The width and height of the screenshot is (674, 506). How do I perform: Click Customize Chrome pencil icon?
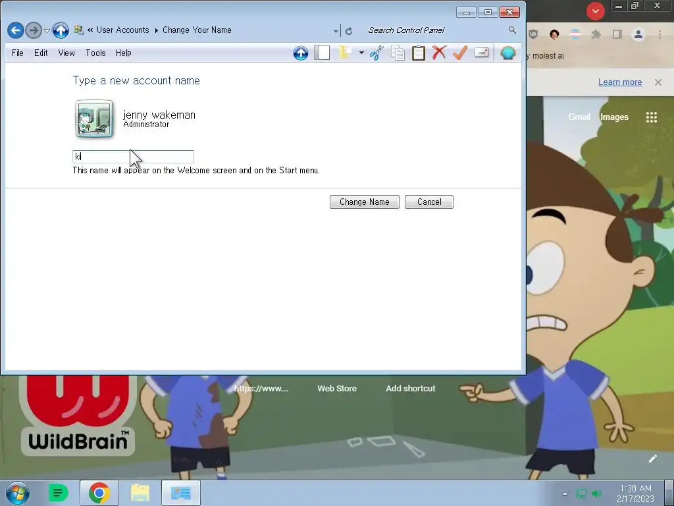click(652, 459)
